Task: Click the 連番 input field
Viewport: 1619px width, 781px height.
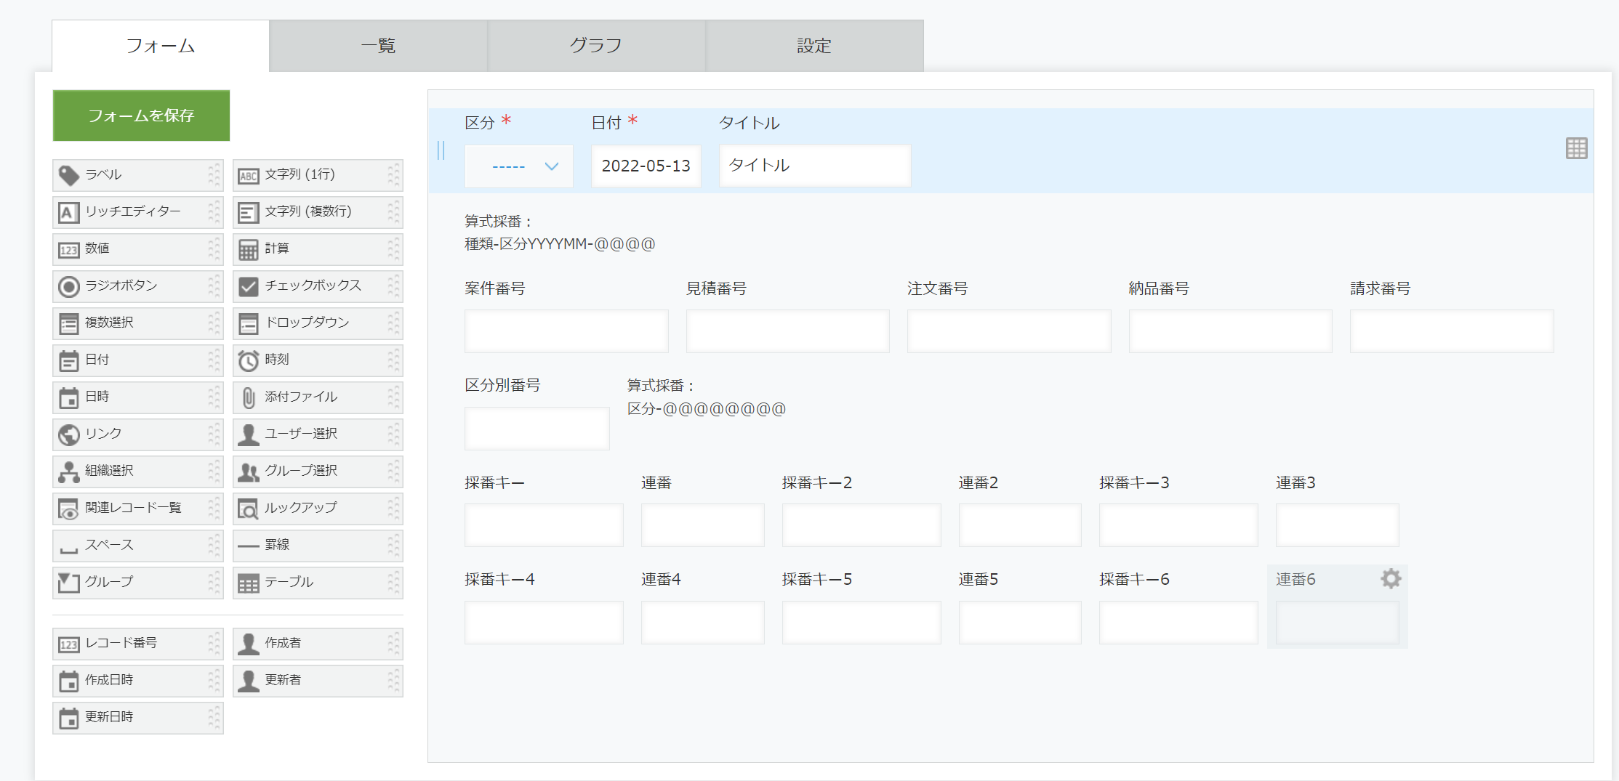Action: tap(703, 525)
